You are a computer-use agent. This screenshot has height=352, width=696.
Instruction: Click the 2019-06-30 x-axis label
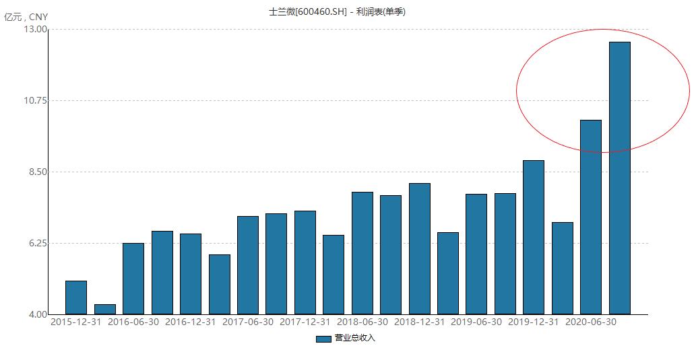pyautogui.click(x=476, y=322)
